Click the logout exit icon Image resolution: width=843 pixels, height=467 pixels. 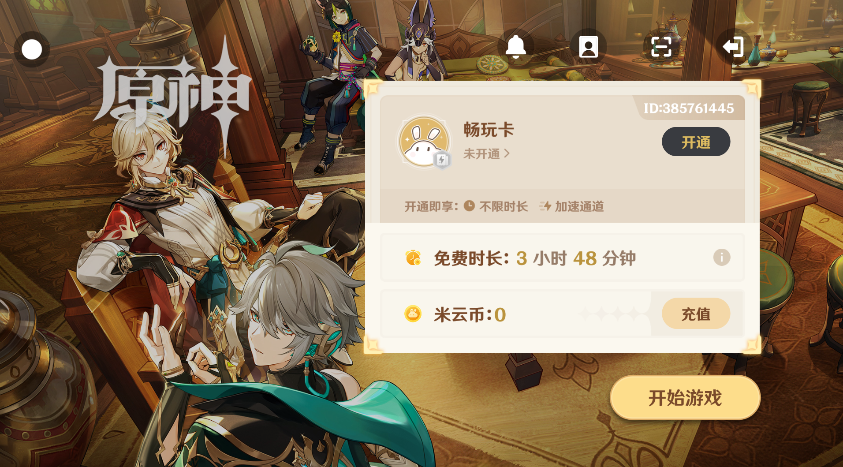pos(733,47)
